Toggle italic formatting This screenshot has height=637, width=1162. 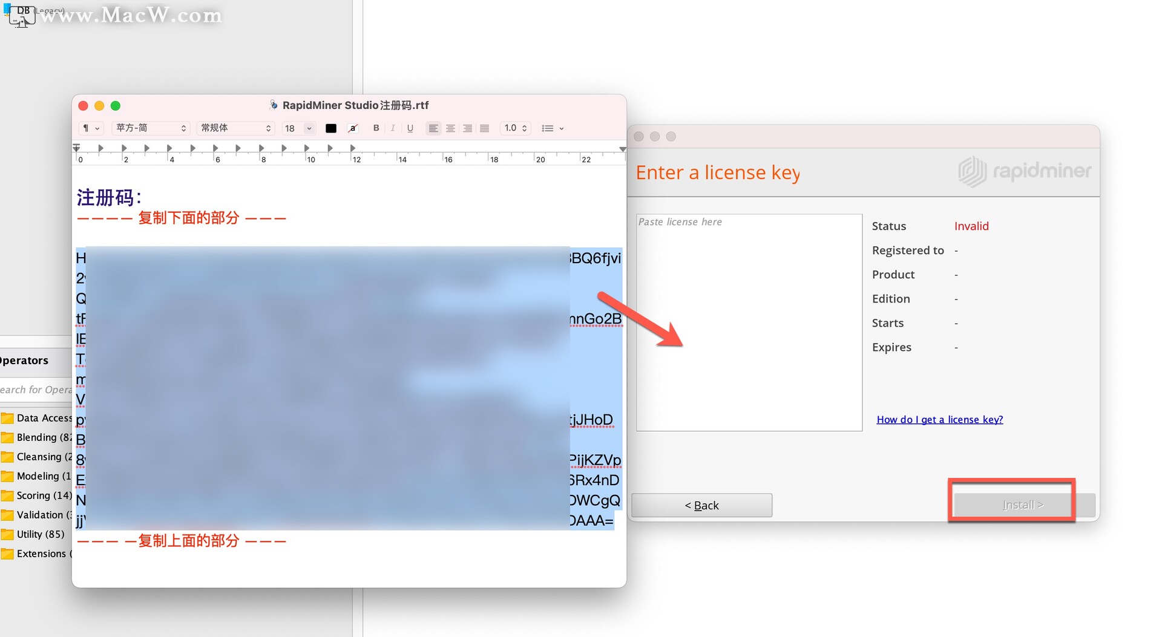point(393,128)
